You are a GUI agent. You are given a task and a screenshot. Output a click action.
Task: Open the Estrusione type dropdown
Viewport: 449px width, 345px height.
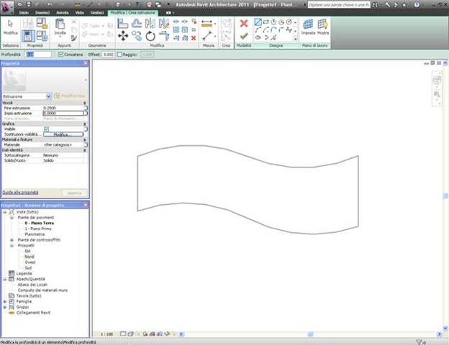[x=48, y=96]
